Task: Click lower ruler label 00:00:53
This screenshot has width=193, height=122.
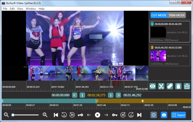Action: point(54,105)
